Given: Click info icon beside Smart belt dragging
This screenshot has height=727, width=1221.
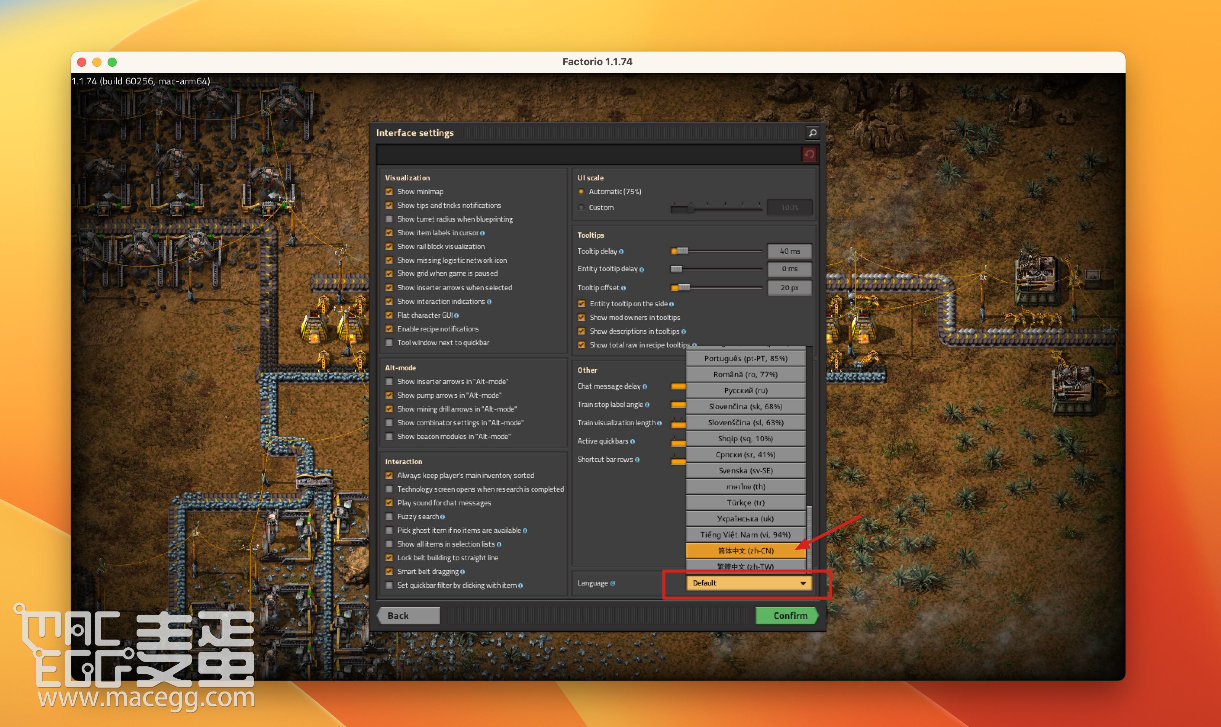Looking at the screenshot, I should [x=462, y=572].
